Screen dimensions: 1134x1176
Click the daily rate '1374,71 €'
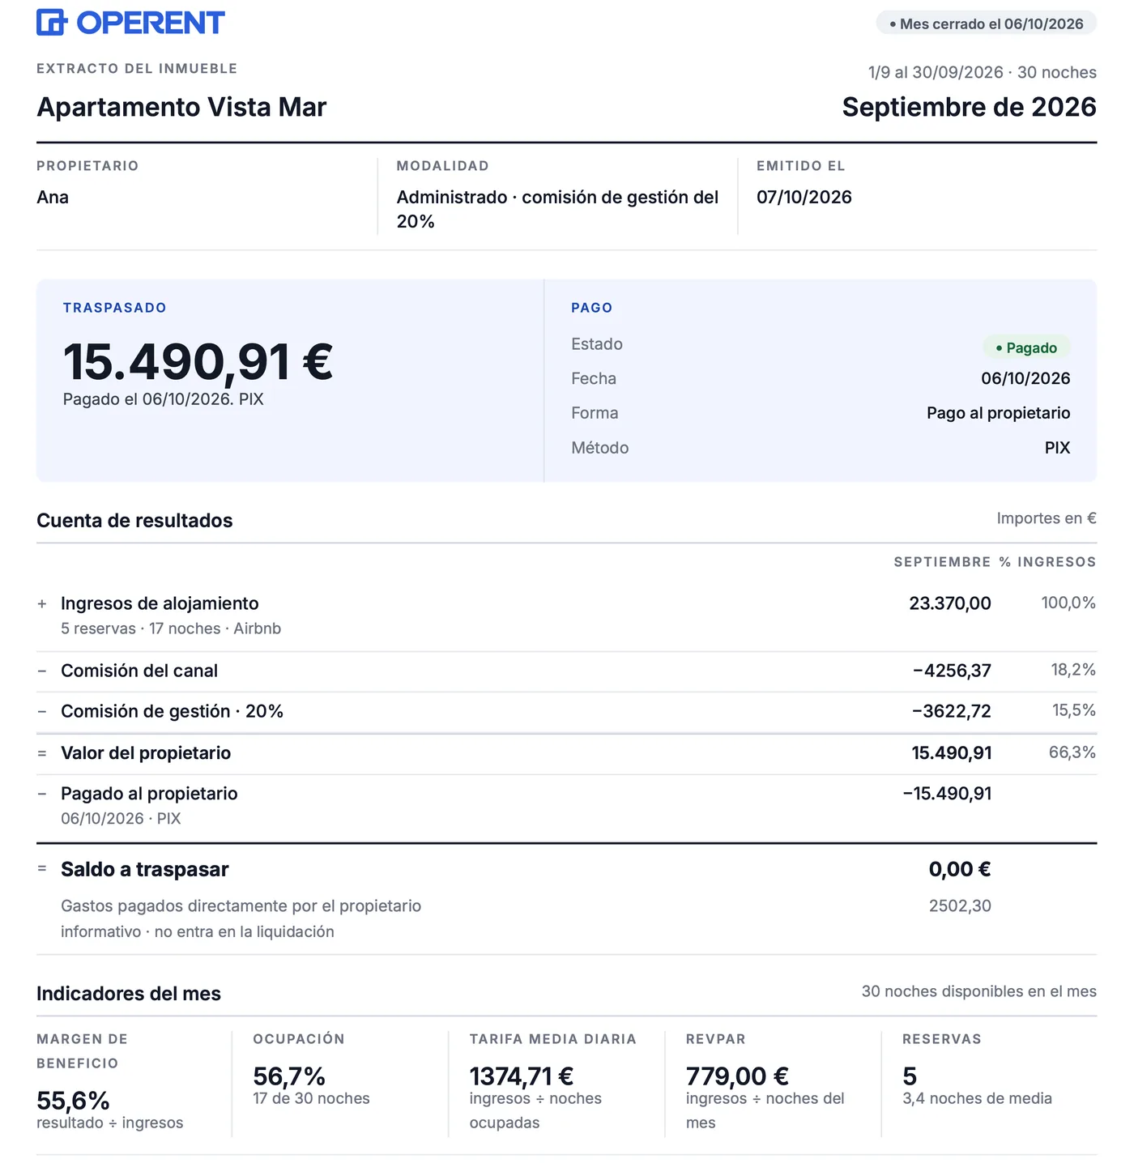pyautogui.click(x=522, y=1076)
